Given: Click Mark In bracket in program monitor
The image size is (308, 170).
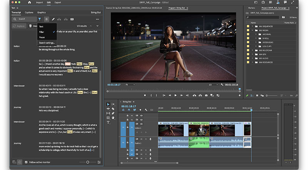Looking at the screenshot, I should (151, 96).
